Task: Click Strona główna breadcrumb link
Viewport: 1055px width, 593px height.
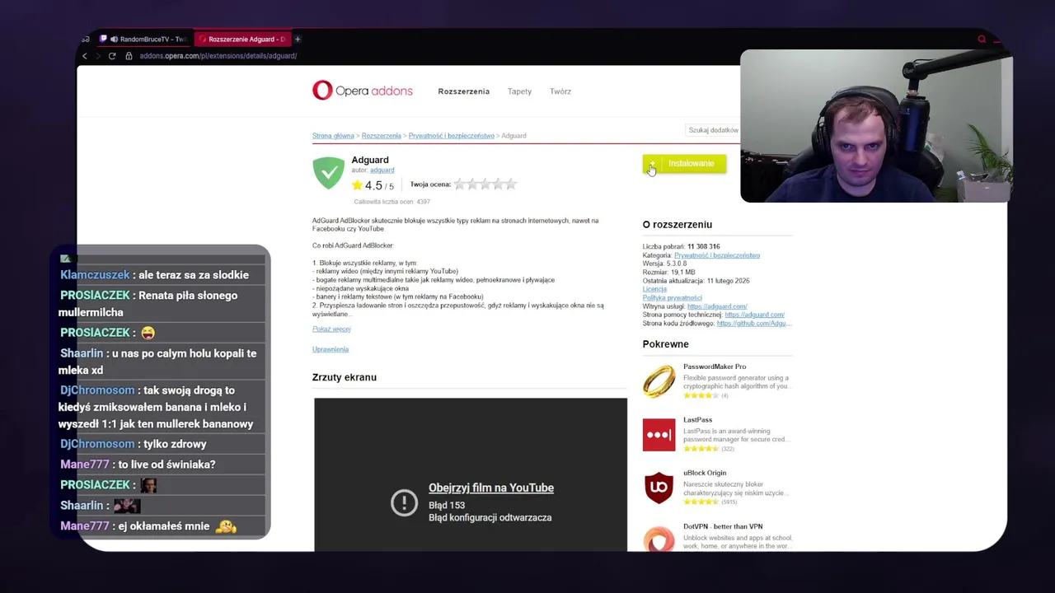Action: (333, 136)
